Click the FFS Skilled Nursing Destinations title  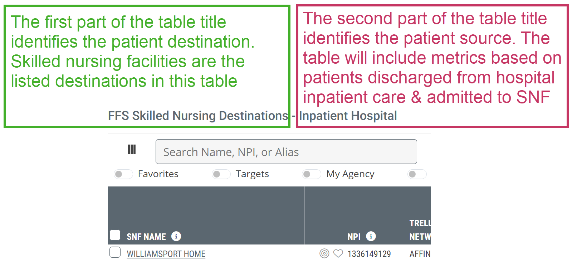(x=198, y=116)
